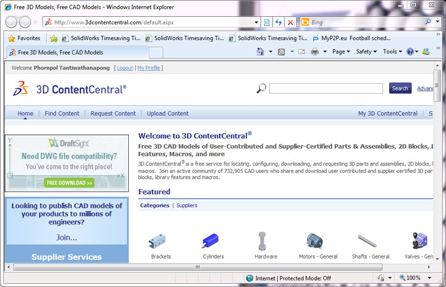446x287 pixels.
Task: Open the Request Content navigation item
Action: point(113,113)
